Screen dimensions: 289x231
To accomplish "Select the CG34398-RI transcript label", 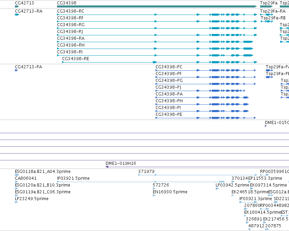I will (x=70, y=52).
